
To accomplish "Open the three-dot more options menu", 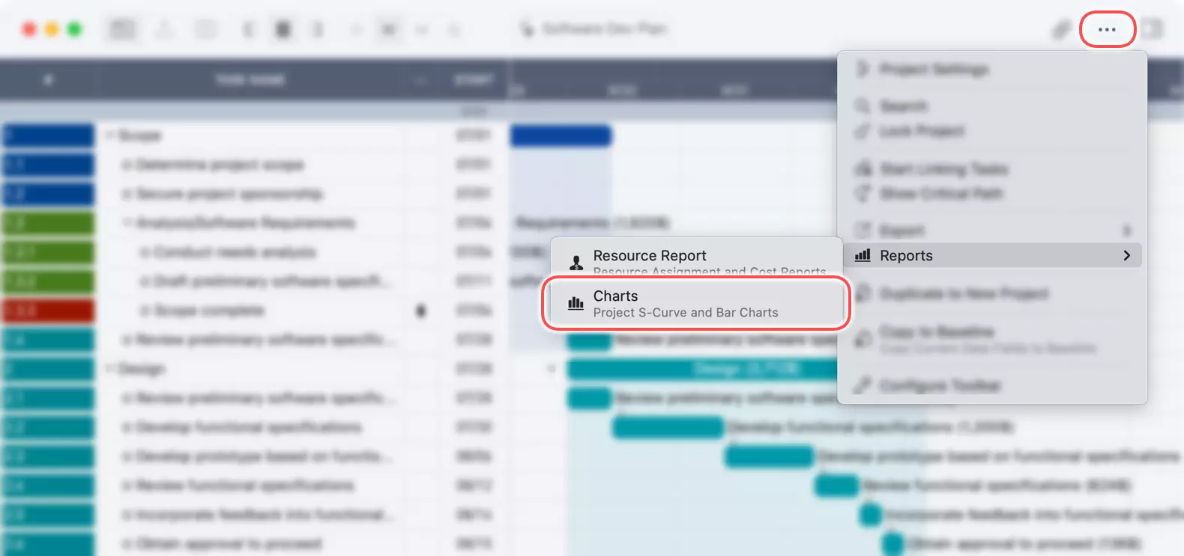I will coord(1107,30).
